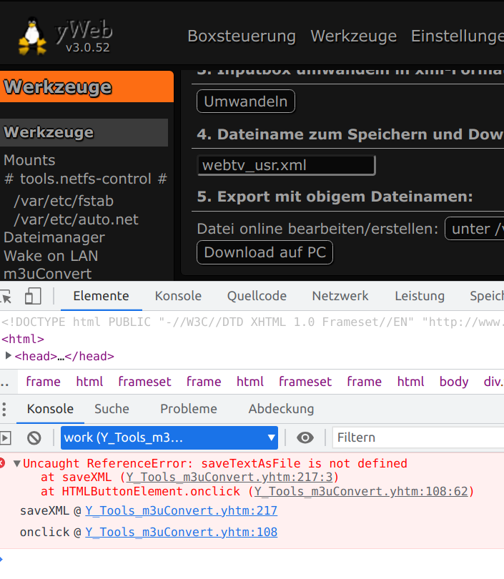Click the Download auf PC button
The height and width of the screenshot is (579, 504).
[265, 252]
